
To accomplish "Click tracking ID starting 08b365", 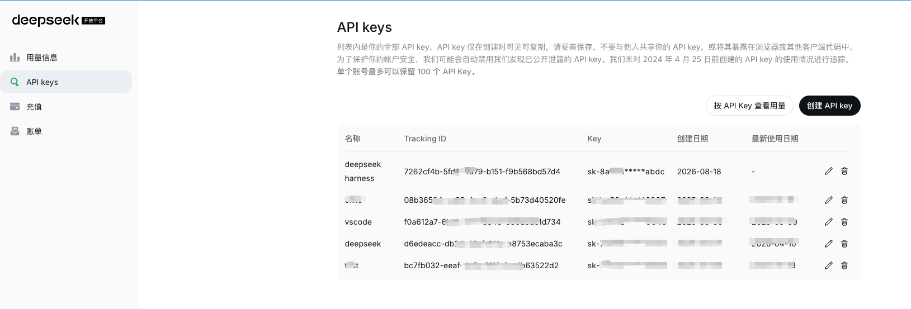I will click(485, 200).
